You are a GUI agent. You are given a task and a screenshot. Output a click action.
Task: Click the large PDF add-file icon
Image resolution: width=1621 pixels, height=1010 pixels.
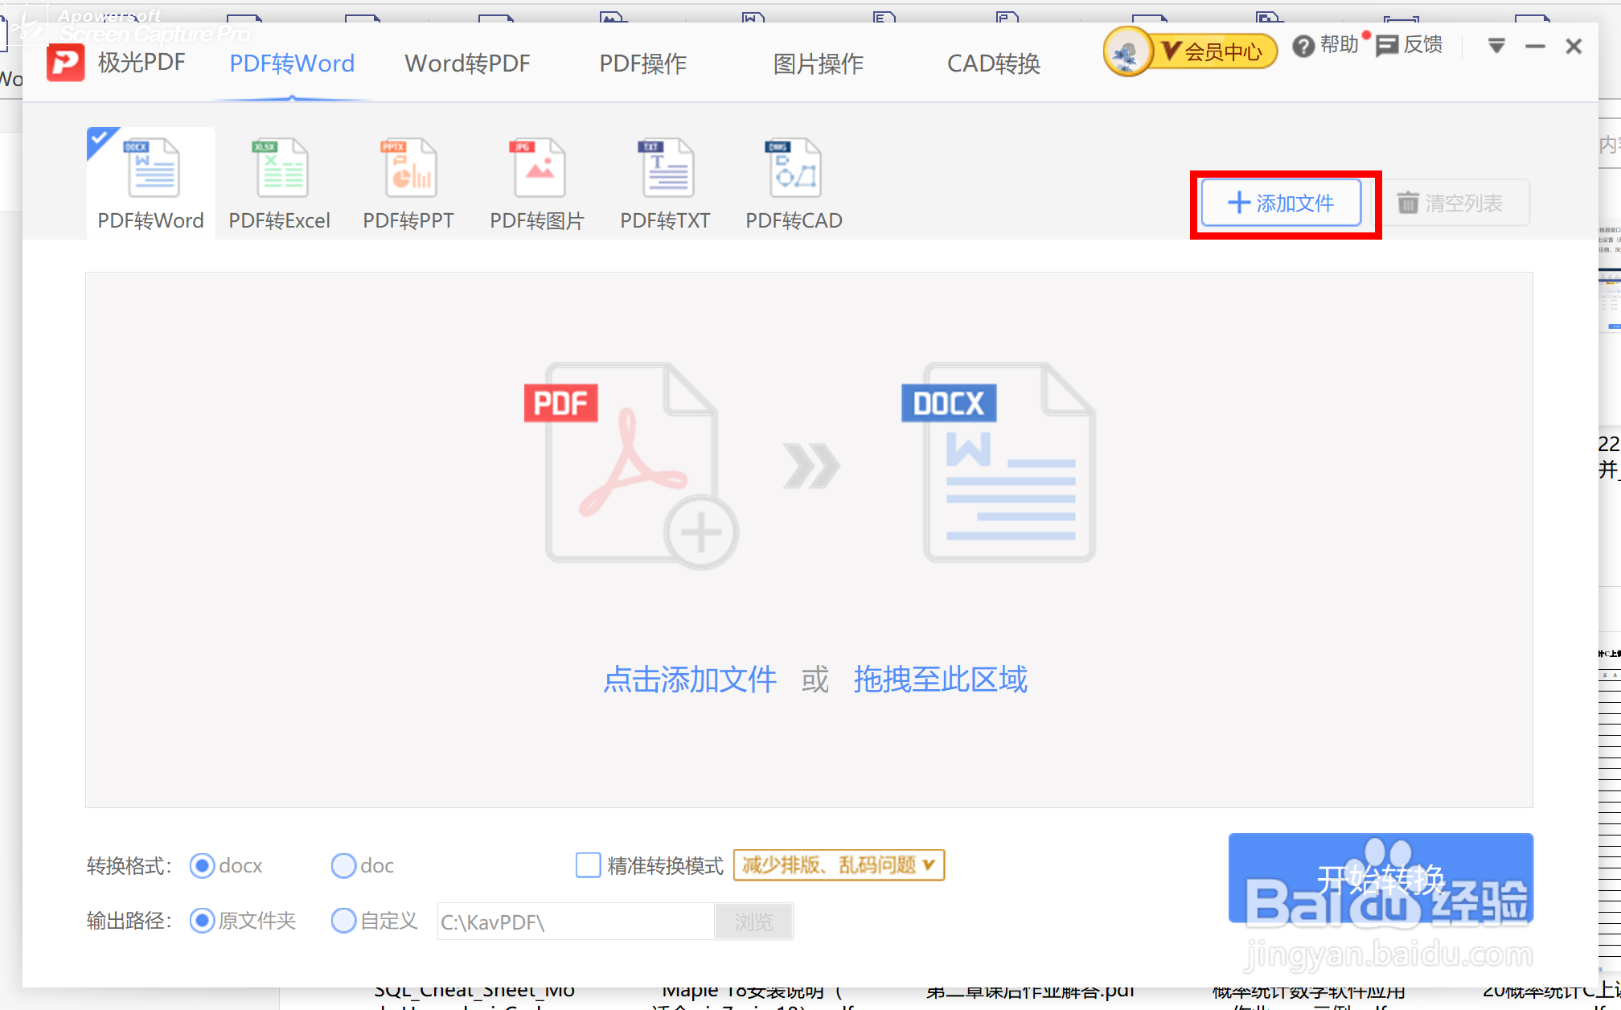click(x=631, y=465)
